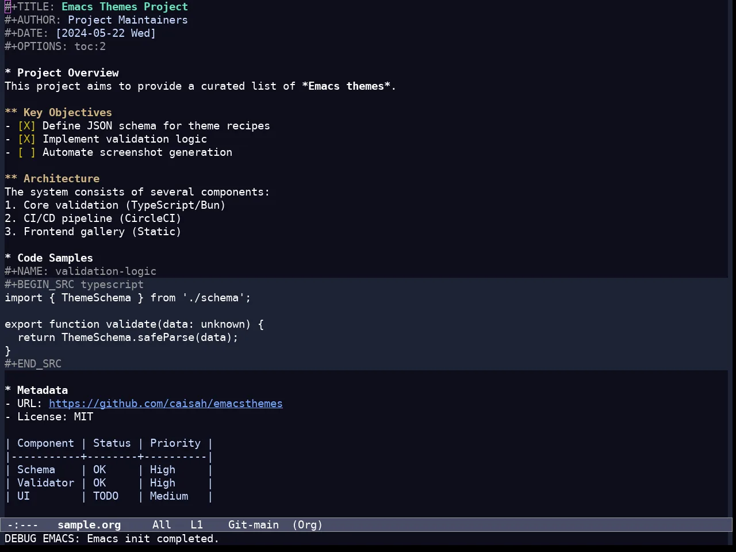Click the 'toc:2' options value

click(90, 47)
